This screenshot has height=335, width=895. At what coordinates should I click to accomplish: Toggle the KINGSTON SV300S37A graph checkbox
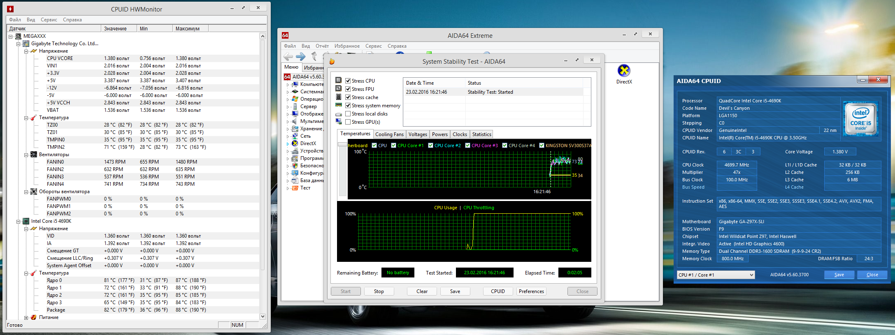(x=542, y=145)
